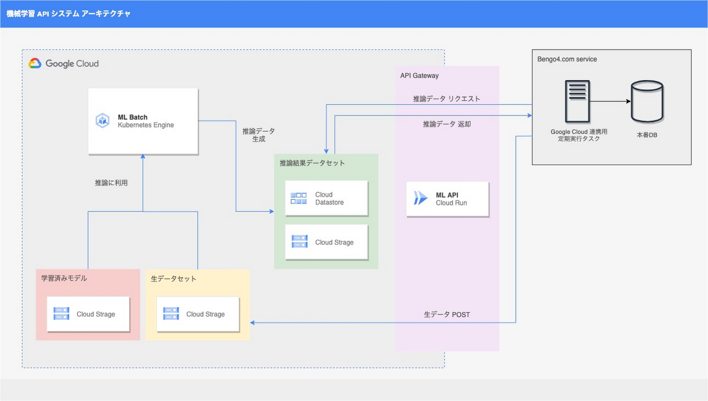Select the 本番DB caption
This screenshot has width=708, height=401.
[647, 135]
